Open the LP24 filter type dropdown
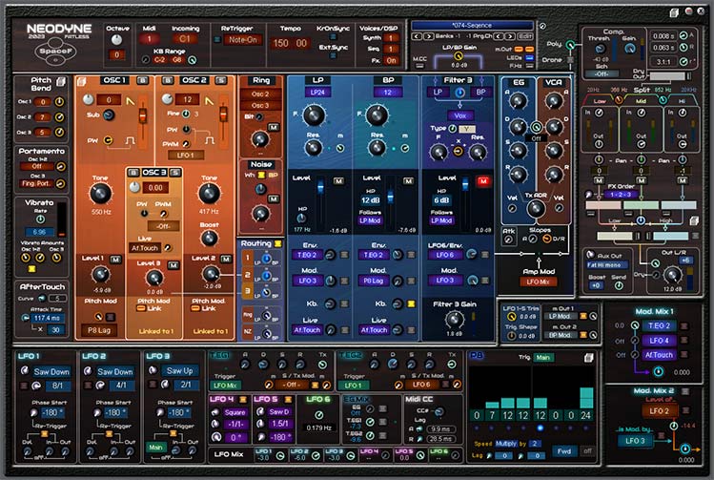This screenshot has height=480, width=714. (317, 92)
